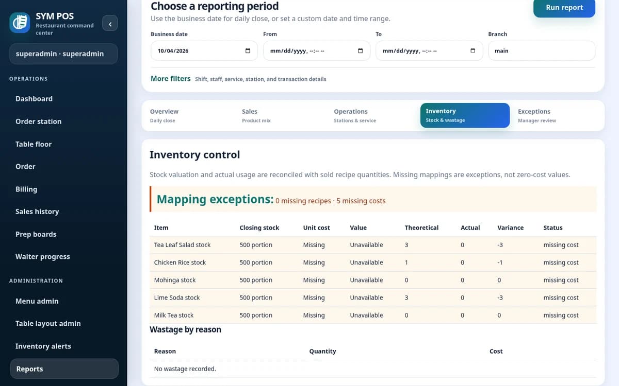
Task: Focus the From date-time field
Action: pos(317,51)
